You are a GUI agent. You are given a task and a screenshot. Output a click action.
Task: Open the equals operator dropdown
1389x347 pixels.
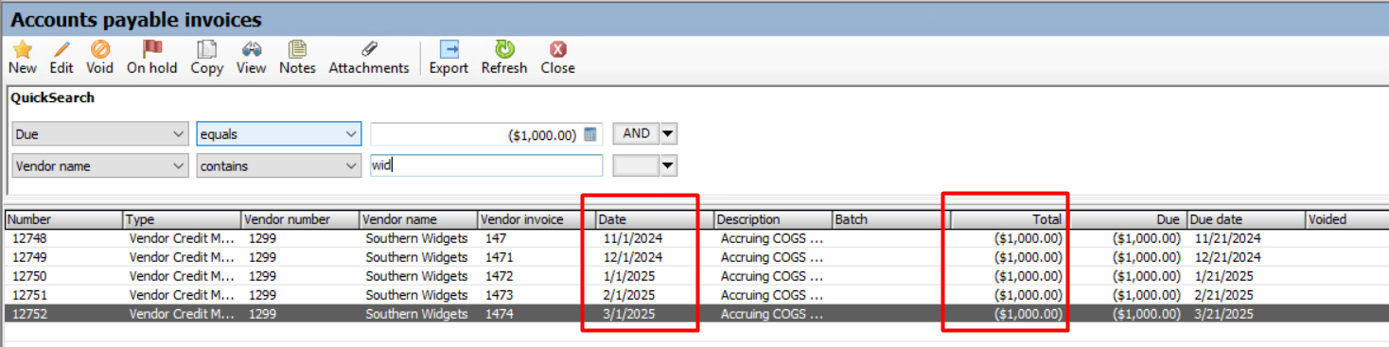tap(352, 134)
